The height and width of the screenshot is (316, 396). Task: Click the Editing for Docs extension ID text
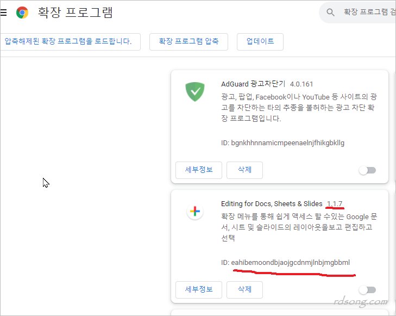coord(285,263)
